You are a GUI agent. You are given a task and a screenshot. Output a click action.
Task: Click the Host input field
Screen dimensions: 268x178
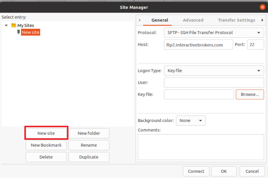[199, 44]
